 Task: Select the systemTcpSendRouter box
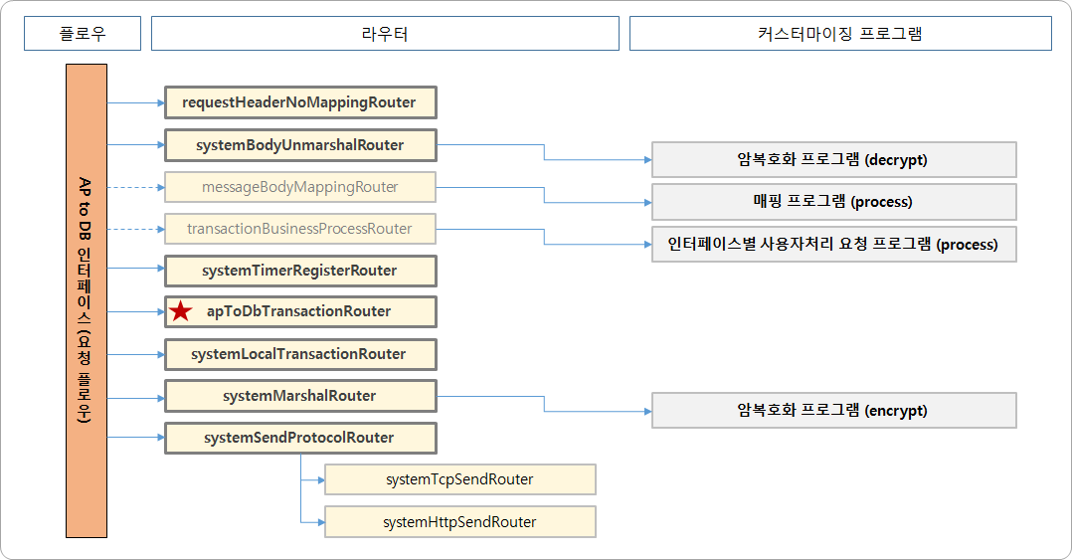point(460,479)
